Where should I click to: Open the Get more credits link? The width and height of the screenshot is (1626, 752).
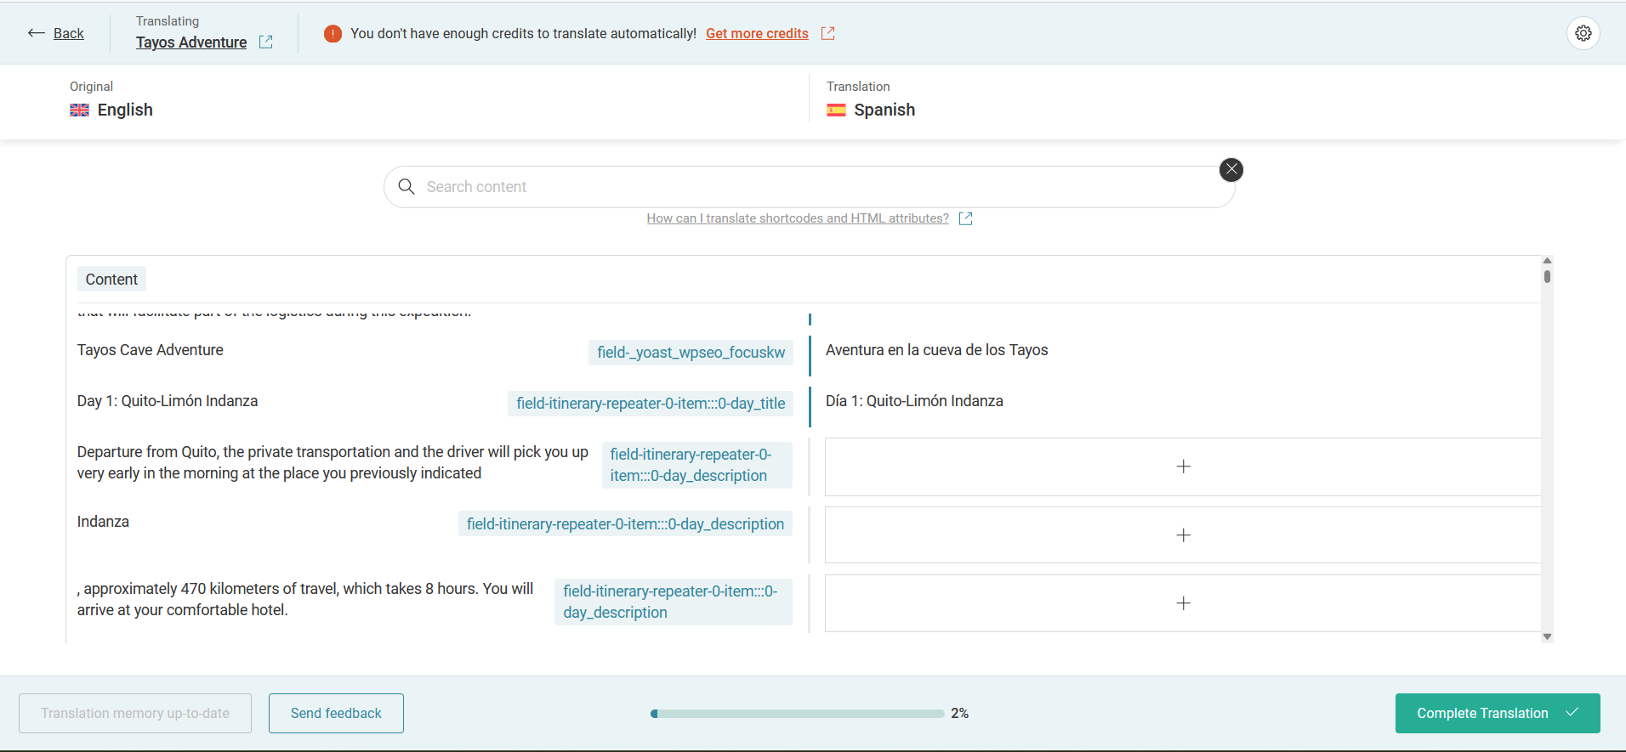pos(757,34)
